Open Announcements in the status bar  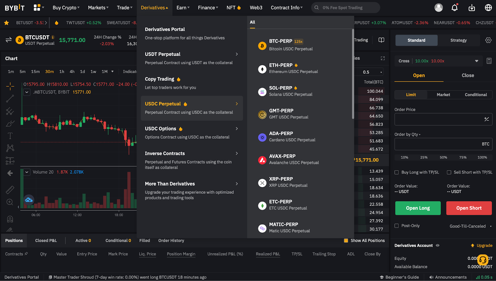click(448, 277)
